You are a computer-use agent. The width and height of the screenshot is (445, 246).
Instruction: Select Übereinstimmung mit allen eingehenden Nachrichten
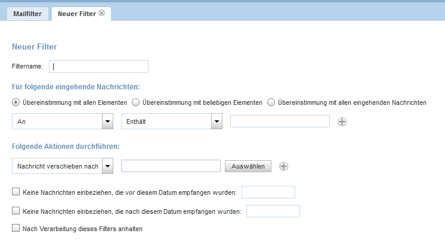click(271, 102)
